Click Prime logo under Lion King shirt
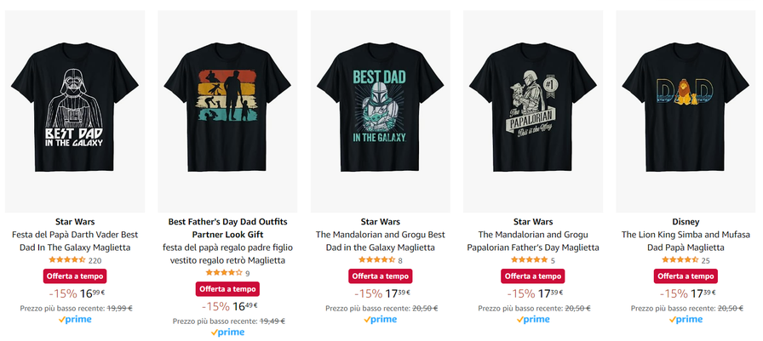Viewport: 763px width, 341px height. [x=686, y=320]
